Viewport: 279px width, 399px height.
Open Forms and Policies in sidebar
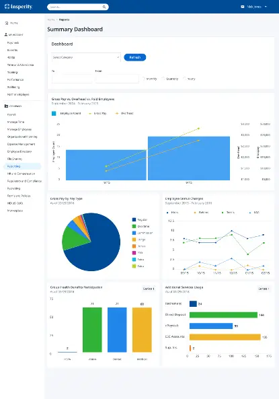(19, 196)
